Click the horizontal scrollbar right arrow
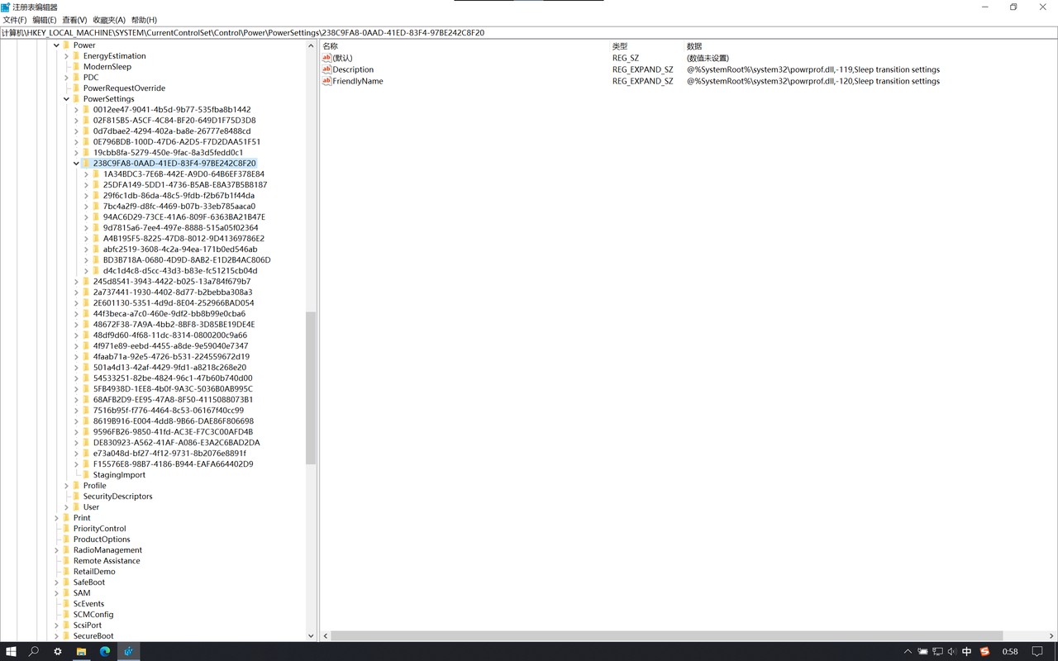 [x=1051, y=636]
